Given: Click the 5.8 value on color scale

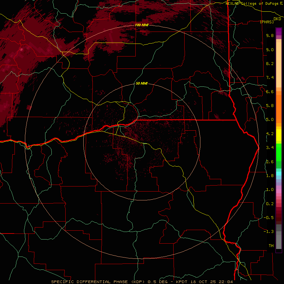Looking at the screenshot, I should [270, 106].
